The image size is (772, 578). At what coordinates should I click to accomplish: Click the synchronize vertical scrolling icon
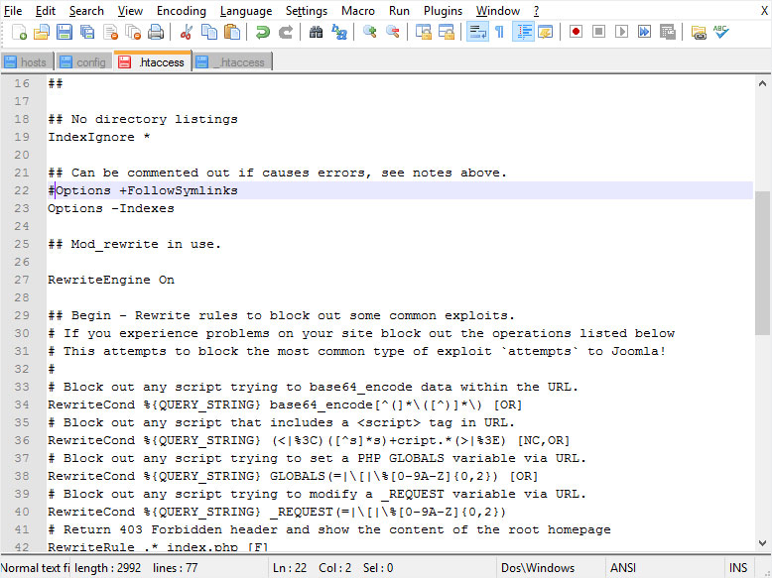point(424,32)
